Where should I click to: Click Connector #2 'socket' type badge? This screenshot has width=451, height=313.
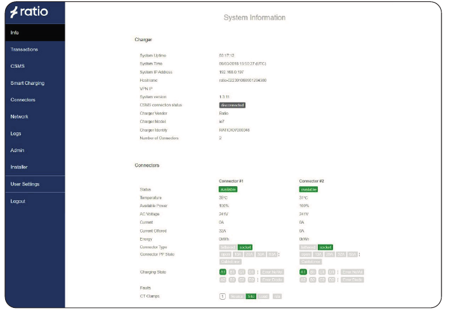pyautogui.click(x=325, y=247)
